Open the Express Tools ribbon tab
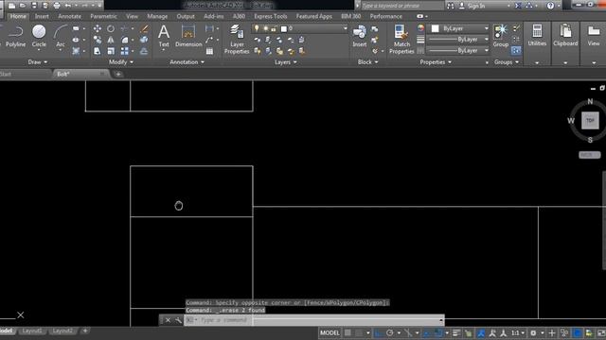The image size is (606, 340). click(x=271, y=16)
